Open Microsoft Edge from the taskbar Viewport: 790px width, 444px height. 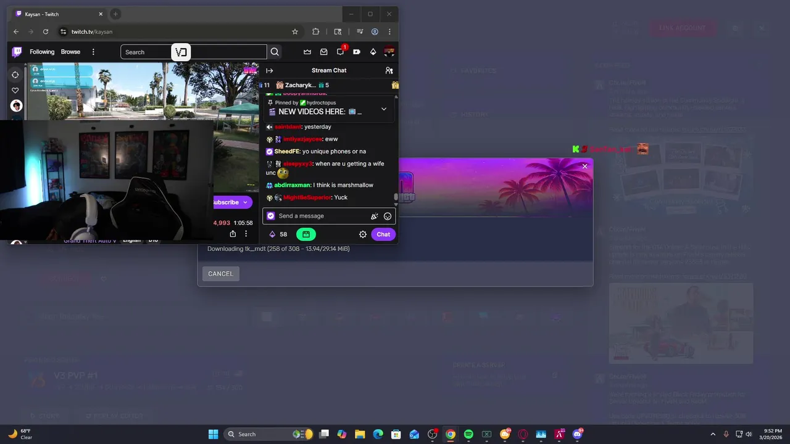pyautogui.click(x=378, y=434)
